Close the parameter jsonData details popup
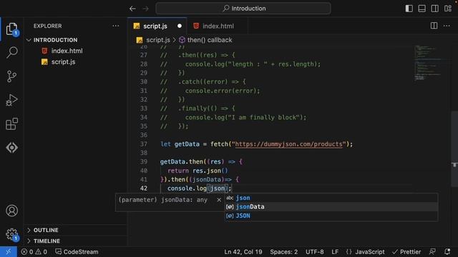 pyautogui.click(x=219, y=200)
